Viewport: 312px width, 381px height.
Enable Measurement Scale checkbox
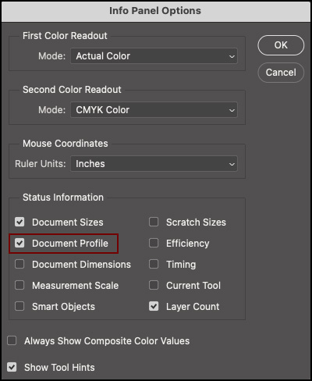pyautogui.click(x=19, y=285)
